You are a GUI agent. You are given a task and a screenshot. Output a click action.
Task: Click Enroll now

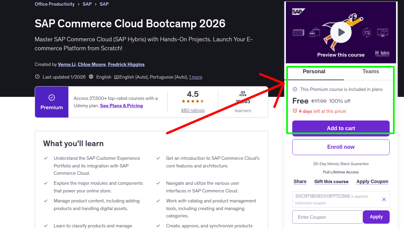[341, 147]
